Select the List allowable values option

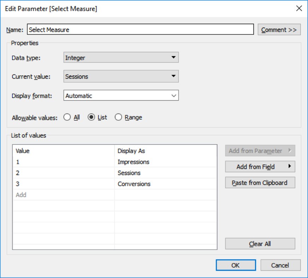pos(91,117)
